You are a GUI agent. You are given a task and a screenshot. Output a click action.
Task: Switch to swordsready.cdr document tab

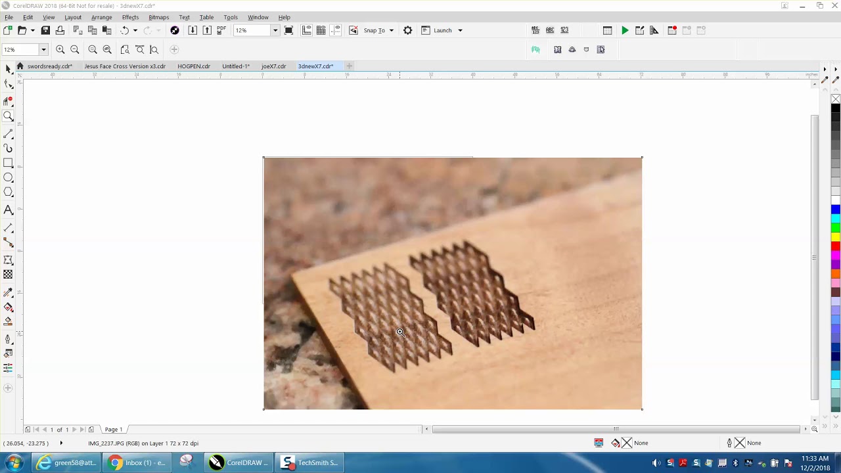pyautogui.click(x=50, y=66)
